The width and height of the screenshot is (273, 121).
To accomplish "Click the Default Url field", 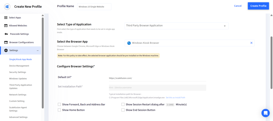I will pos(157,78).
